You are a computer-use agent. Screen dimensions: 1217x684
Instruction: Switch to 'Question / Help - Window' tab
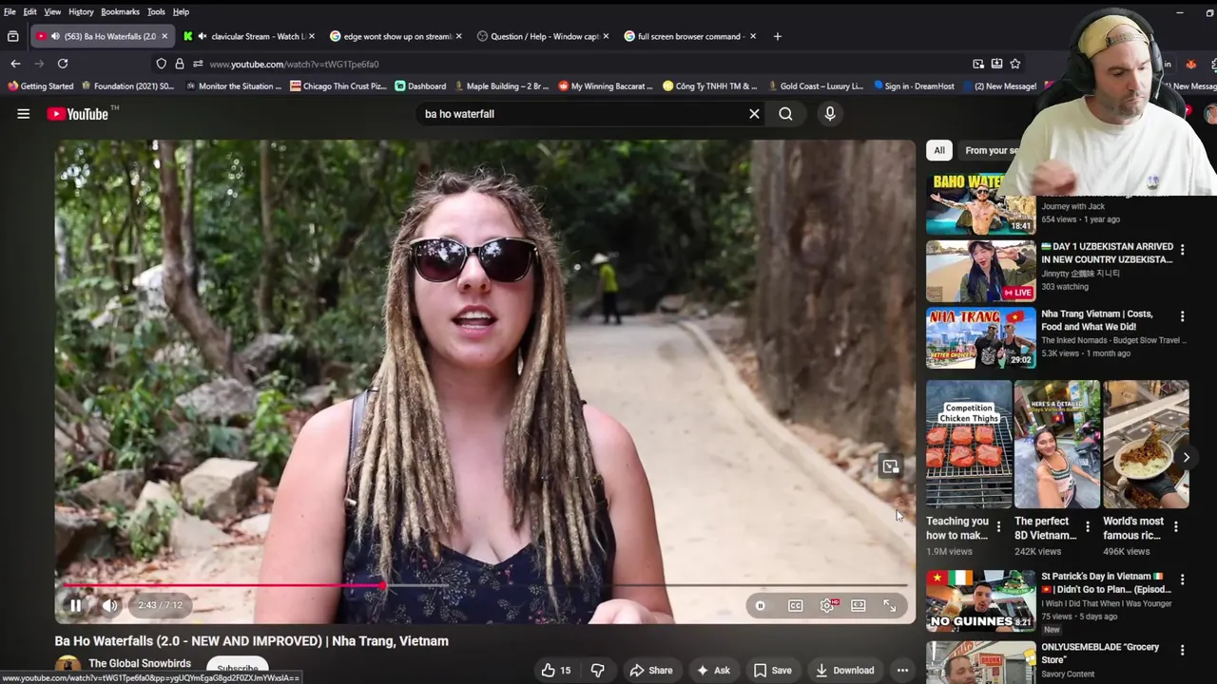point(542,36)
